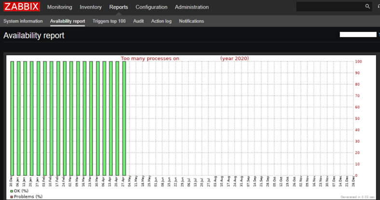Click the x-axis label 01.Jun
380x200 pixels.
156,181
